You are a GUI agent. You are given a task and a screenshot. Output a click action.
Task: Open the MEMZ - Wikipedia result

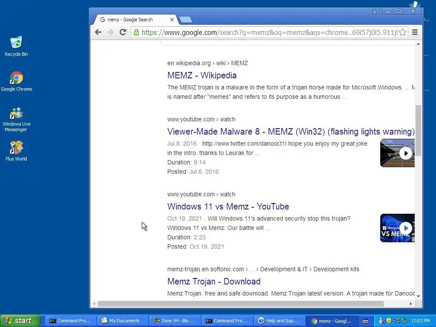[202, 75]
